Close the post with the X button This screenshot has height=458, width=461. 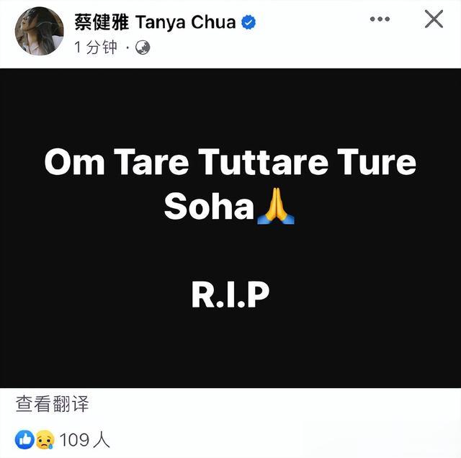coord(434,19)
